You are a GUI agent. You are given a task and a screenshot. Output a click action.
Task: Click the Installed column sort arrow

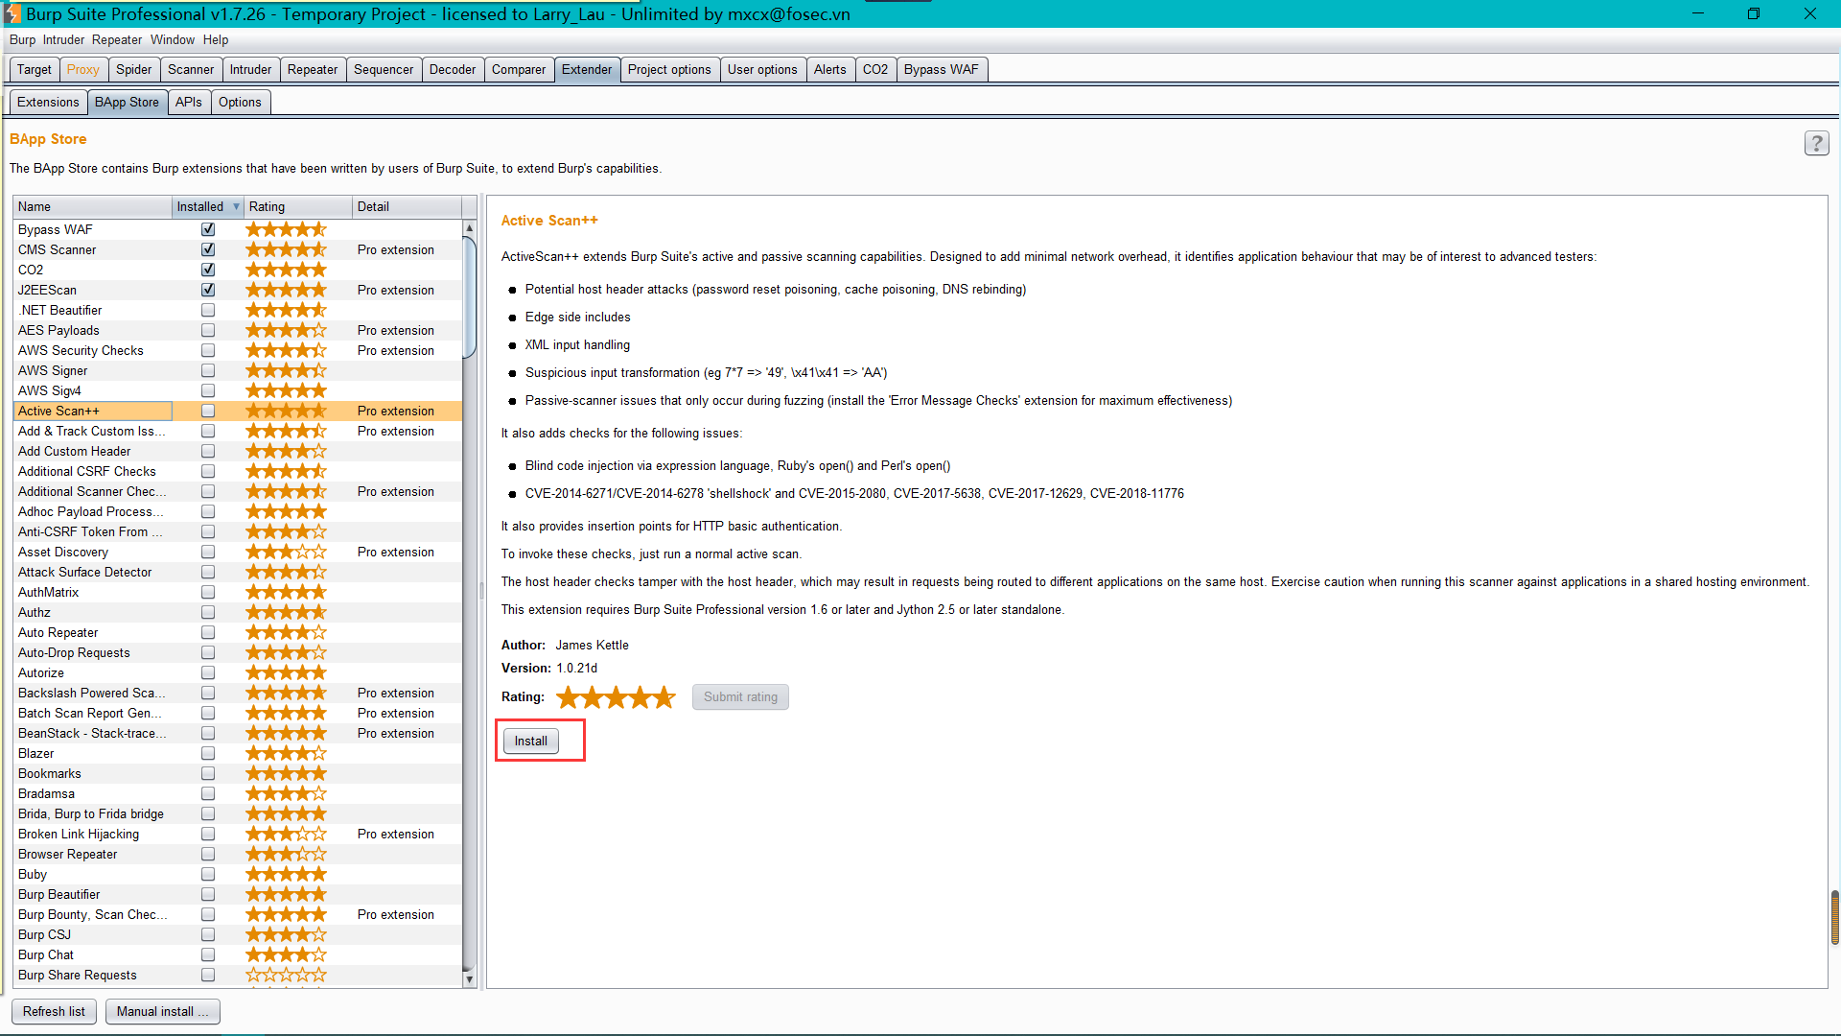[x=236, y=206]
